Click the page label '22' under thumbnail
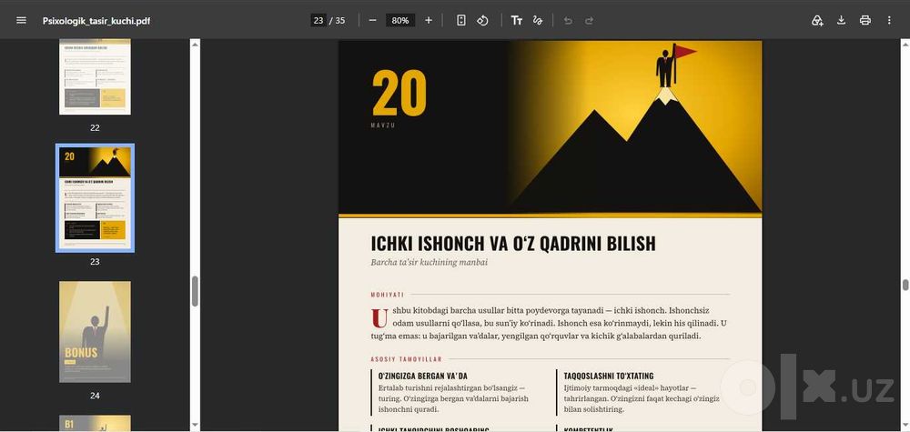The image size is (910, 432). 95,127
